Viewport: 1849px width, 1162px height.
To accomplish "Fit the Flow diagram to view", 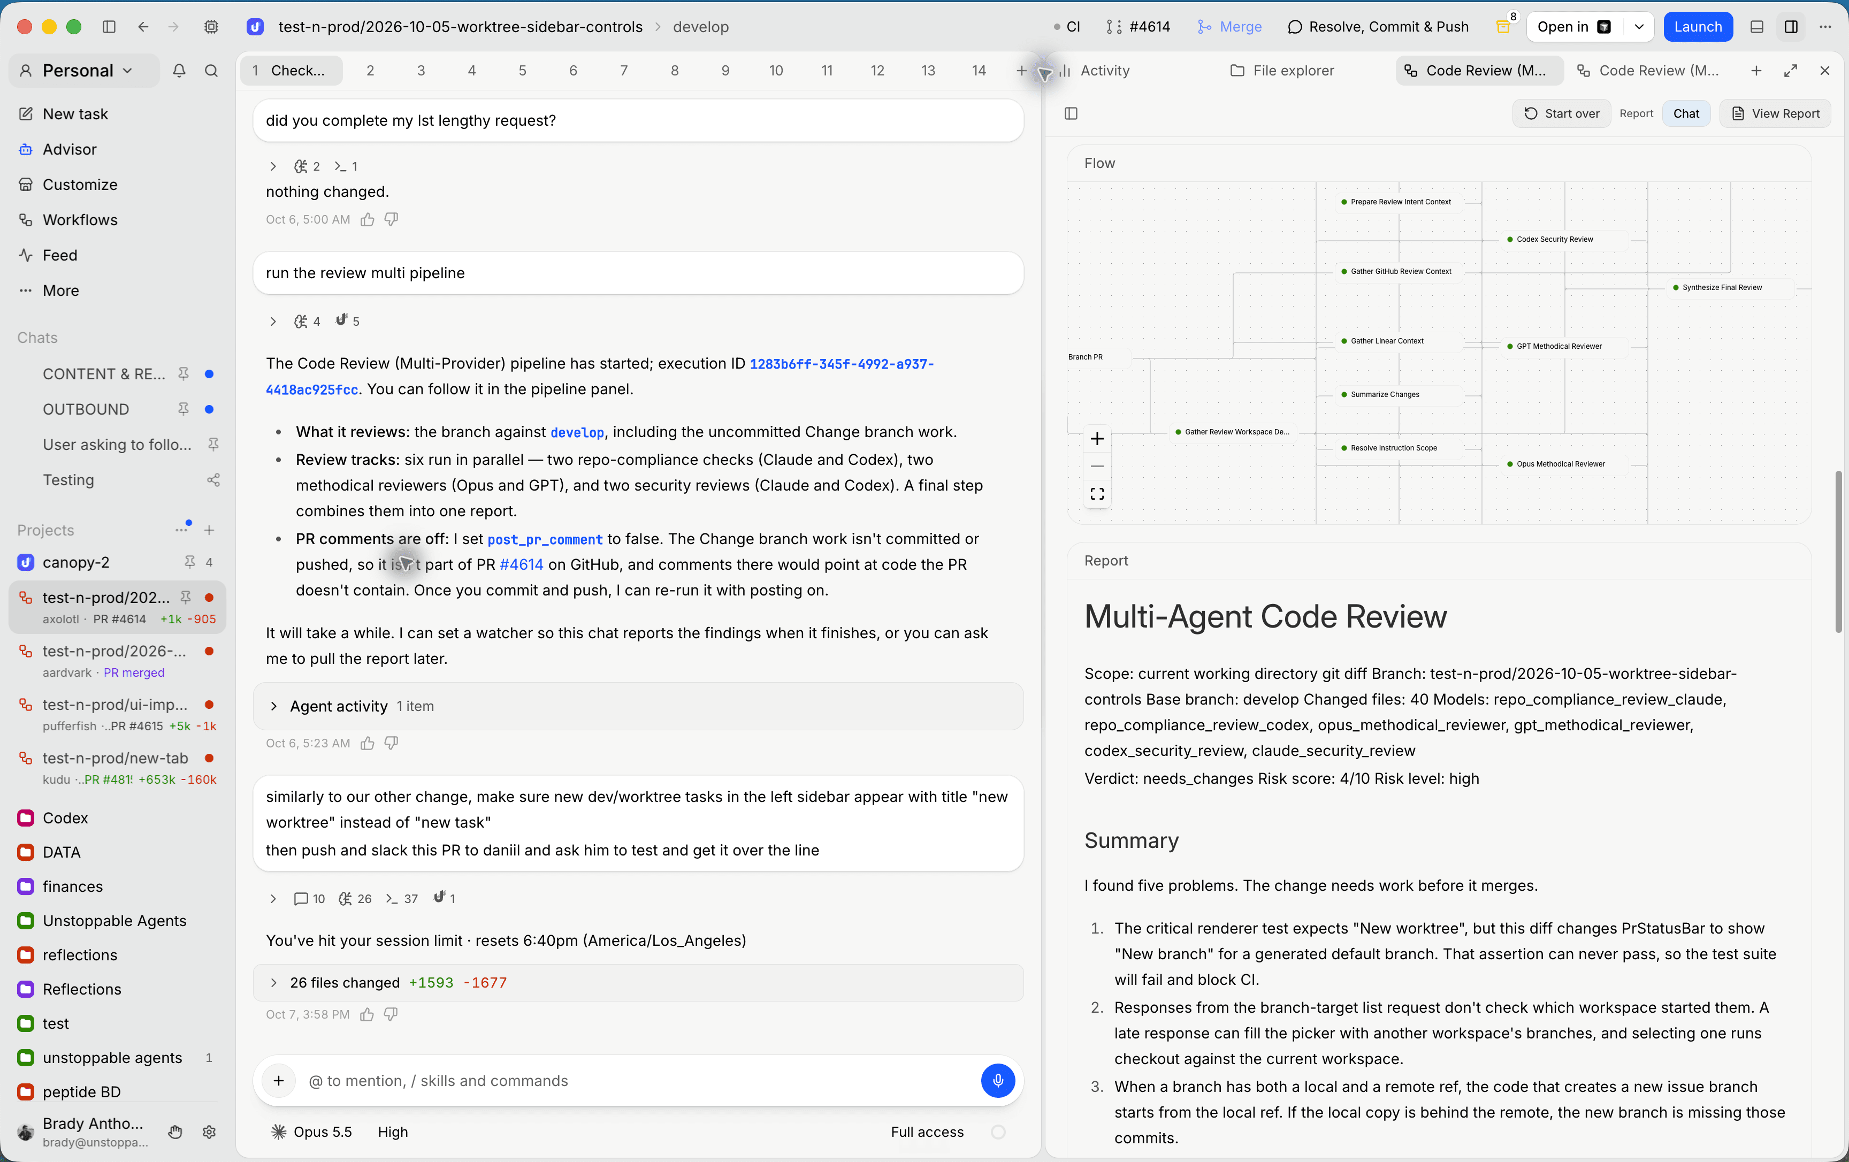I will coord(1096,494).
